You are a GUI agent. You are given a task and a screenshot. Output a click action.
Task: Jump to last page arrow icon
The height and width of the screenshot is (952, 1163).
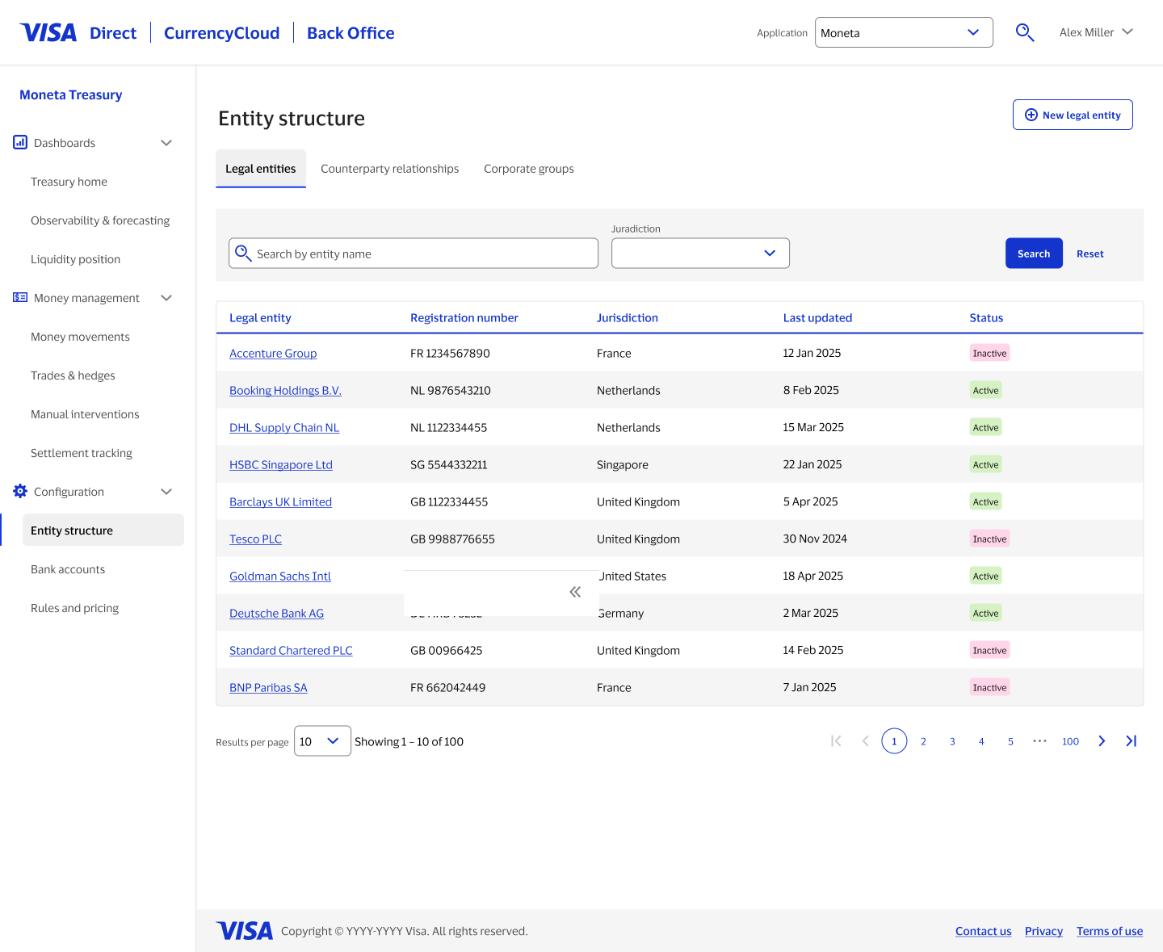coord(1131,740)
